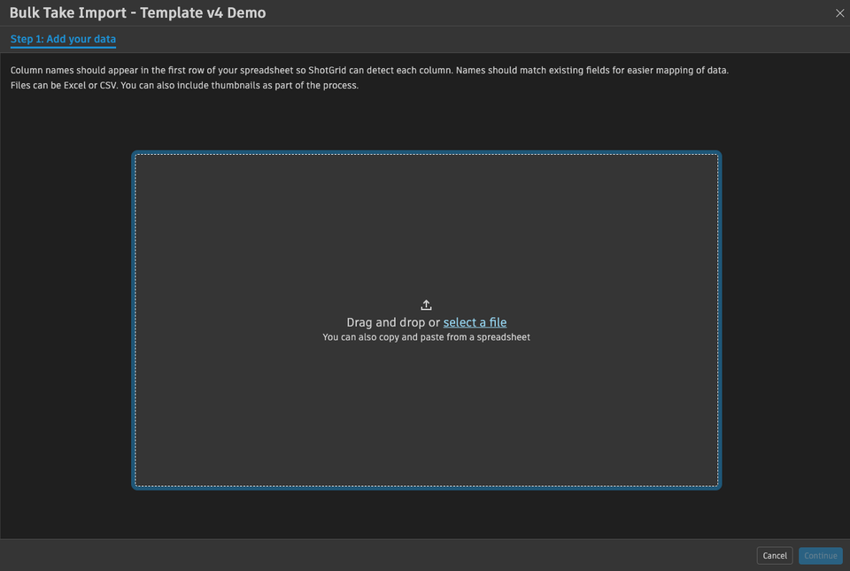This screenshot has height=571, width=850.
Task: Cancel the bulk take import
Action: [x=775, y=556]
